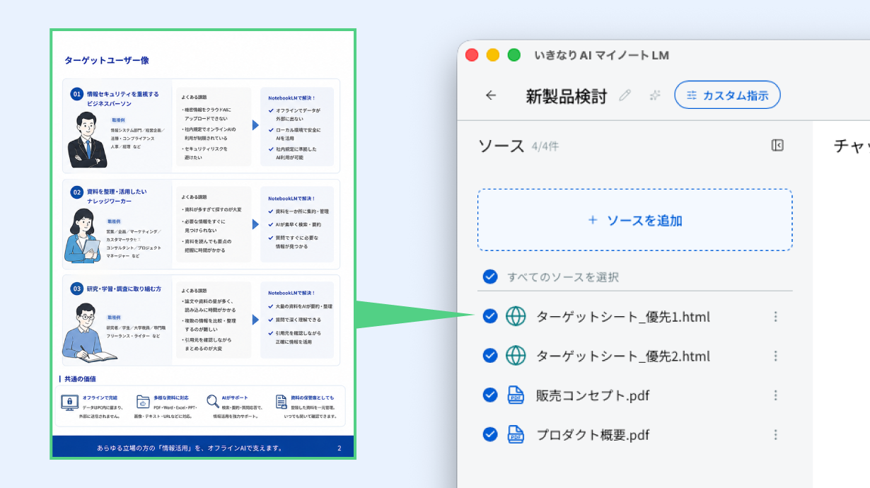870x488 pixels.
Task: Open source プロダクト概要.pdf
Action: tap(593, 435)
